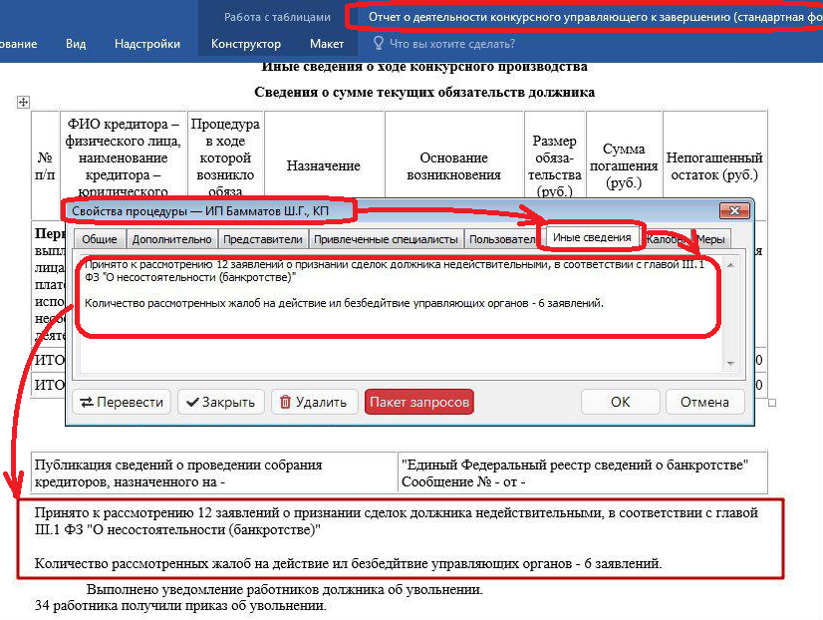Switch to the Общие tab
The image size is (823, 620).
click(x=99, y=239)
